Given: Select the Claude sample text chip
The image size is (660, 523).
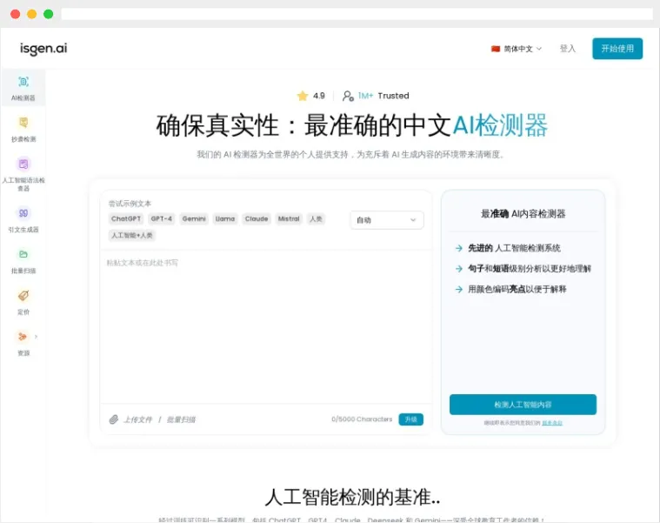Looking at the screenshot, I should [x=257, y=219].
